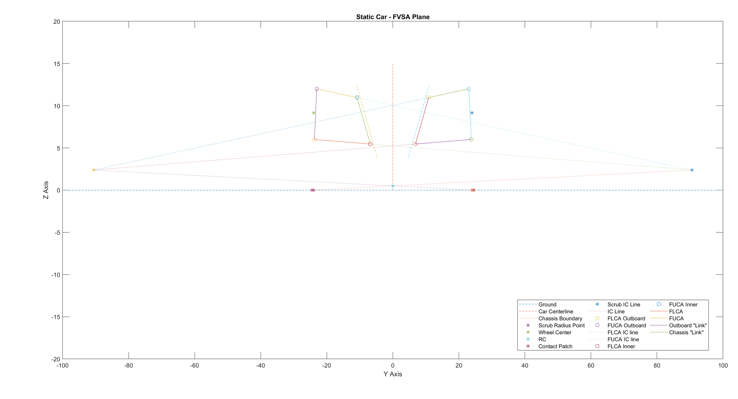The height and width of the screenshot is (399, 738).
Task: Click the orange FLCA line sample in legend
Action: (x=659, y=311)
